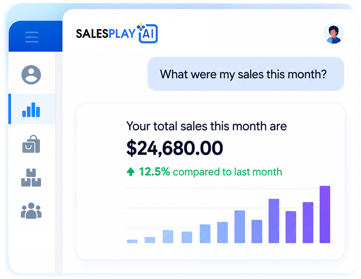This screenshot has height=279, width=361.
Task: Select the "What were my sales this month?" message
Action: 246,74
